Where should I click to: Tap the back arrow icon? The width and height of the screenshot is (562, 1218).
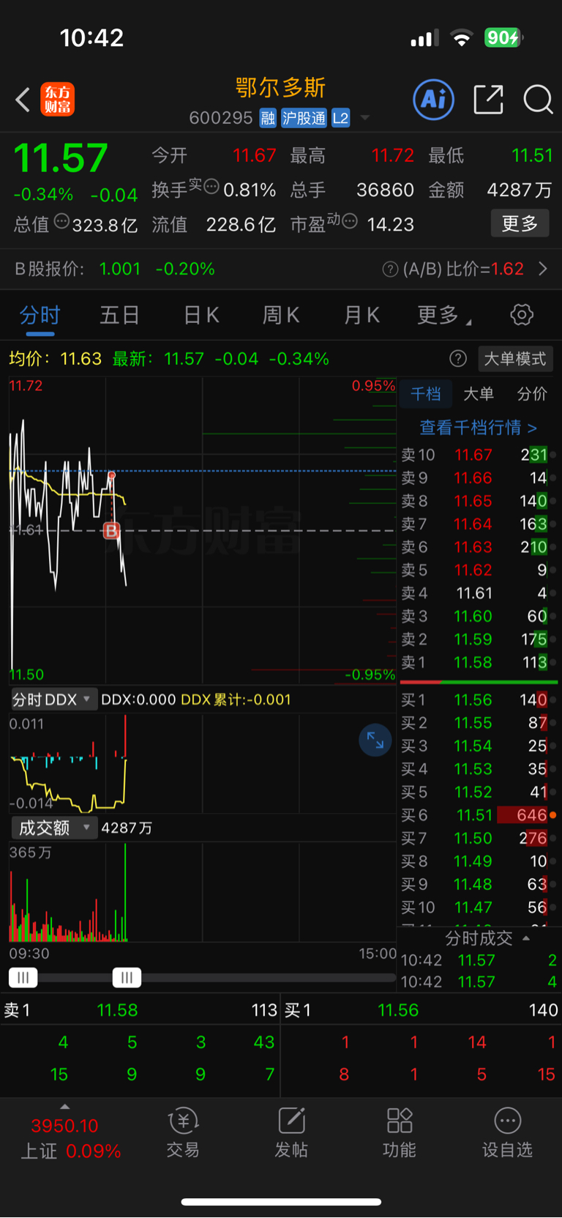coord(23,100)
